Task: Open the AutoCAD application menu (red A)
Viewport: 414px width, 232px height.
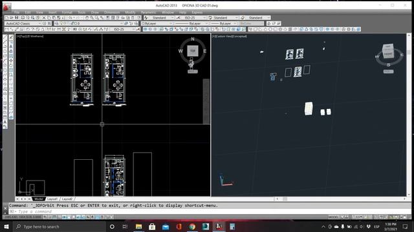Action: [6, 7]
